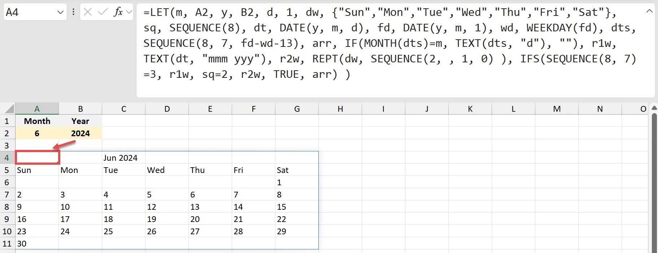
Task: Click the Enter formula checkmark icon
Action: pos(103,12)
